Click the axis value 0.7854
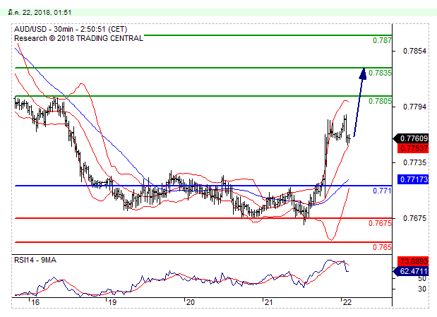The image size is (437, 317). pos(414,51)
